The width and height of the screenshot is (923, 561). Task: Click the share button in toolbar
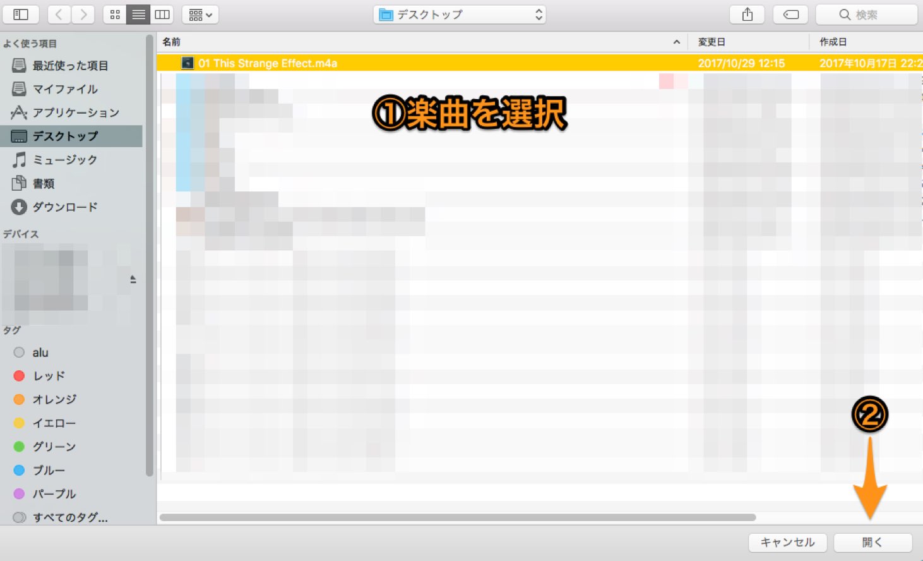coord(747,15)
